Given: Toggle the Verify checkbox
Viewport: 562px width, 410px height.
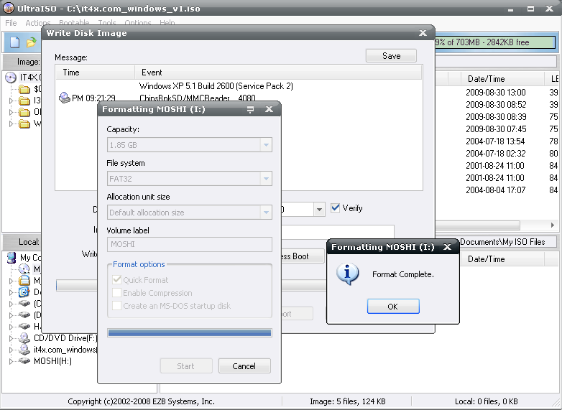Looking at the screenshot, I should [335, 208].
